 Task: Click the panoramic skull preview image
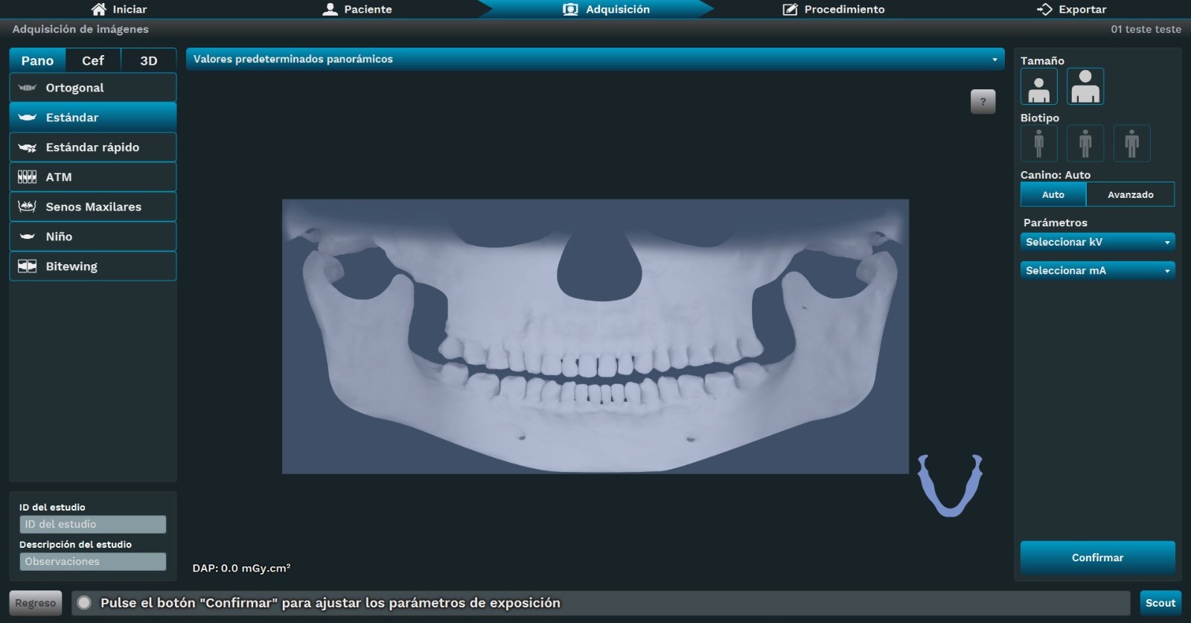coord(595,336)
